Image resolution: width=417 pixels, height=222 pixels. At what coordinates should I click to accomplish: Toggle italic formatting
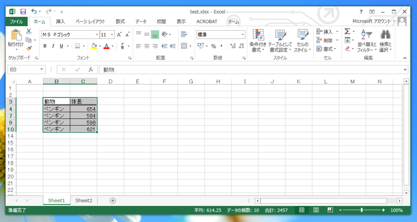[x=53, y=46]
